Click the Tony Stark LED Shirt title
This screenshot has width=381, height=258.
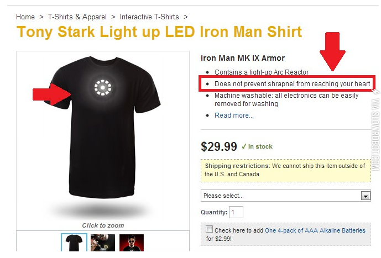[159, 31]
